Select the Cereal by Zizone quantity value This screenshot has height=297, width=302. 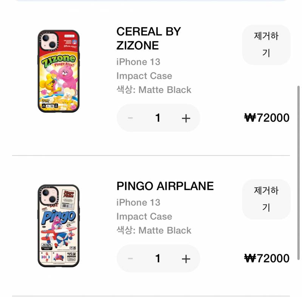tap(158, 118)
